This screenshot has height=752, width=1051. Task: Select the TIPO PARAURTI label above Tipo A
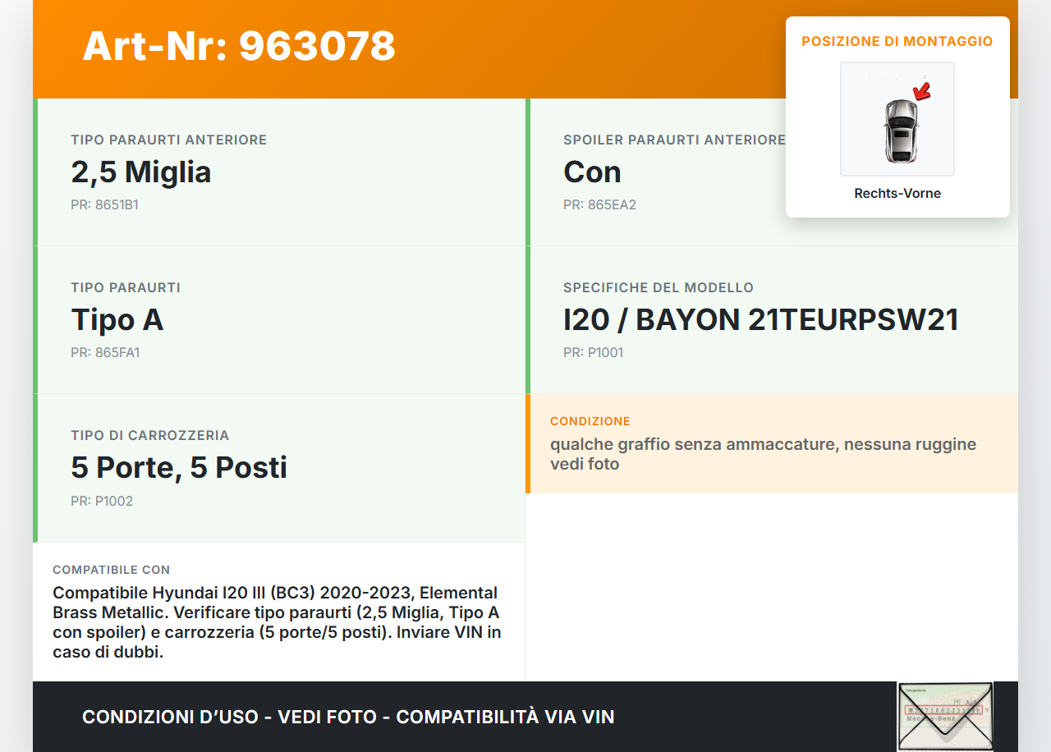[126, 288]
